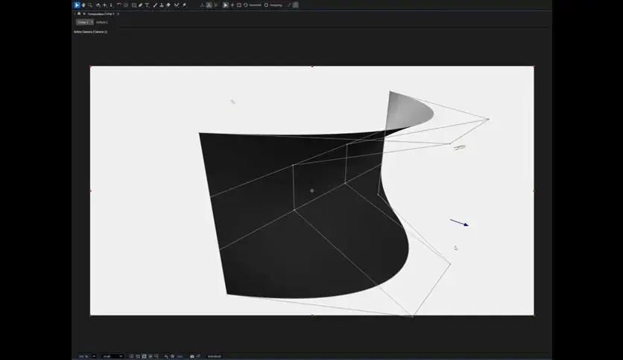Select the Orbit camera tool
The image size is (623, 360).
click(98, 5)
